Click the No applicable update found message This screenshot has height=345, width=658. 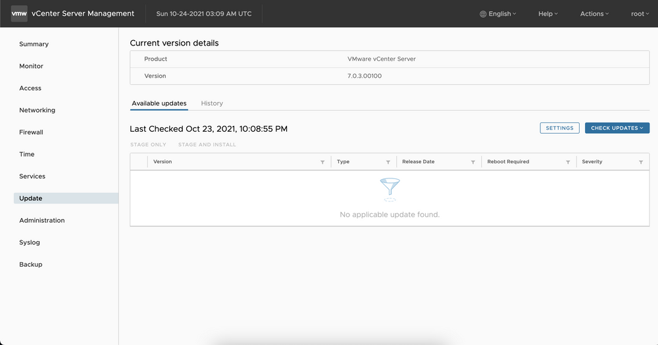(x=390, y=215)
